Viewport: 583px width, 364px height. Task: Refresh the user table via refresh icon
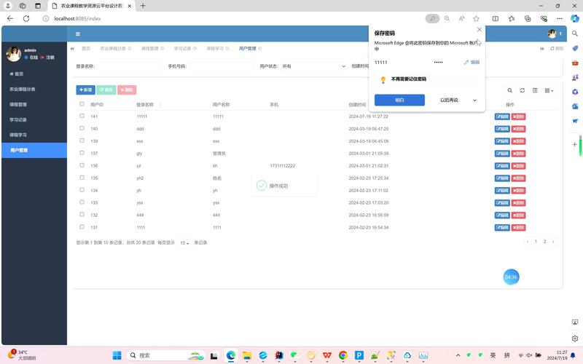pyautogui.click(x=523, y=90)
